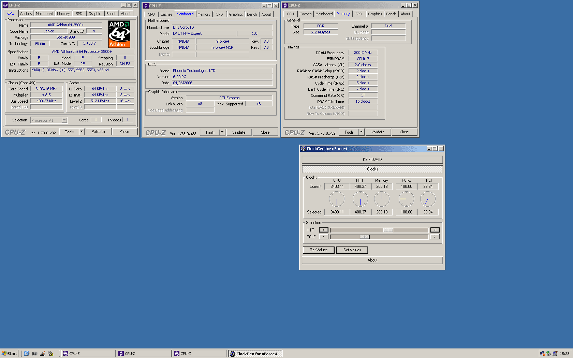Click the About button in ClockGen
This screenshot has width=573, height=358.
pos(372,260)
